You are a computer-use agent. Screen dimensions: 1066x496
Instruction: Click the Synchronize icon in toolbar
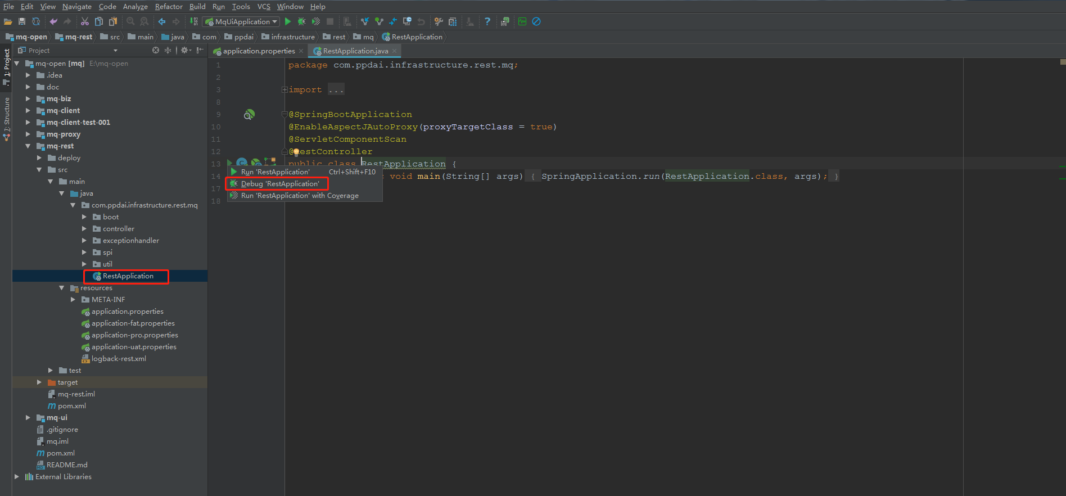coord(36,21)
